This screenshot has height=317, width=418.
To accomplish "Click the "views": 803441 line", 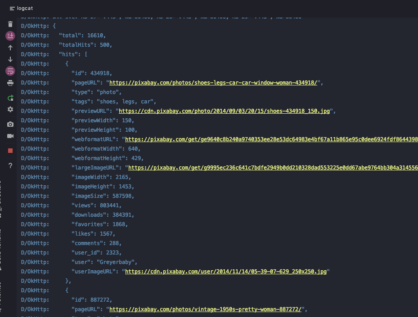I will [96, 205].
